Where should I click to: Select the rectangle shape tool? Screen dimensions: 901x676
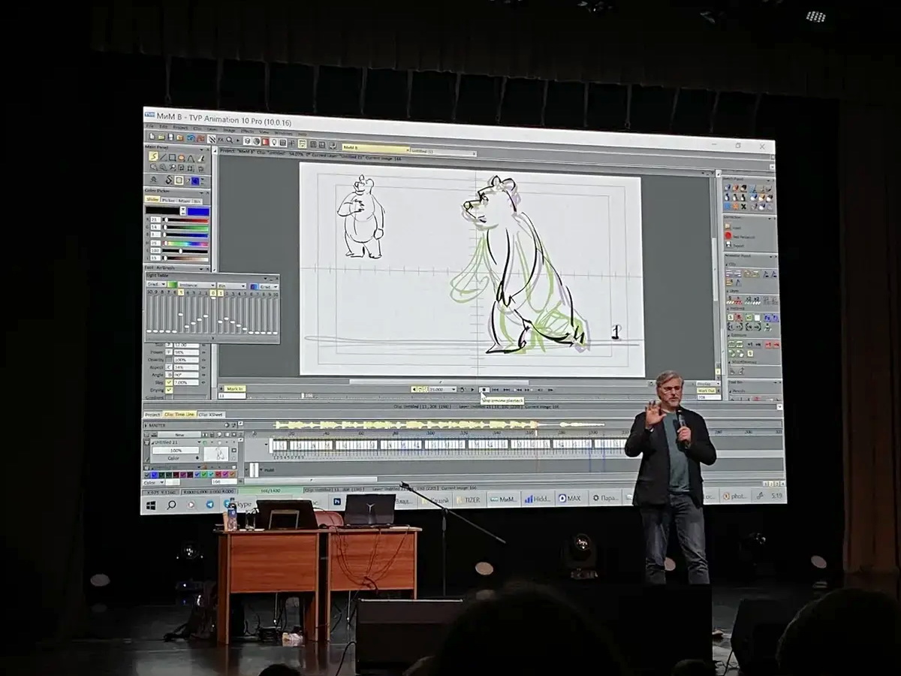pos(172,157)
